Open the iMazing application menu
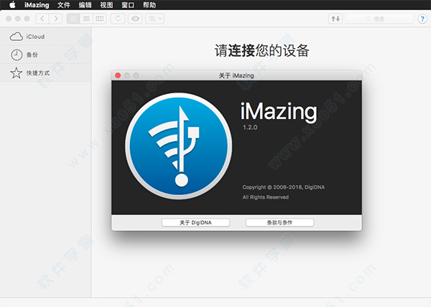This screenshot has width=431, height=307. point(37,5)
